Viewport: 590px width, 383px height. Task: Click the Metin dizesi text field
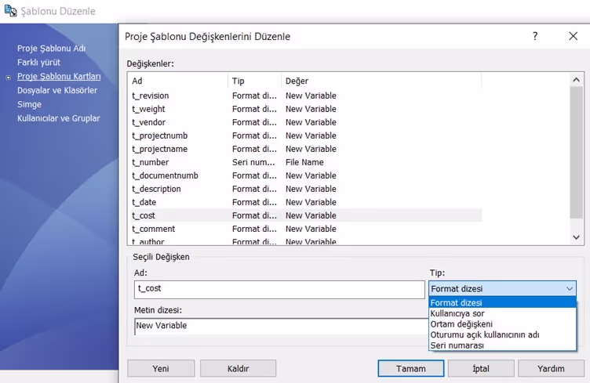pyautogui.click(x=282, y=326)
